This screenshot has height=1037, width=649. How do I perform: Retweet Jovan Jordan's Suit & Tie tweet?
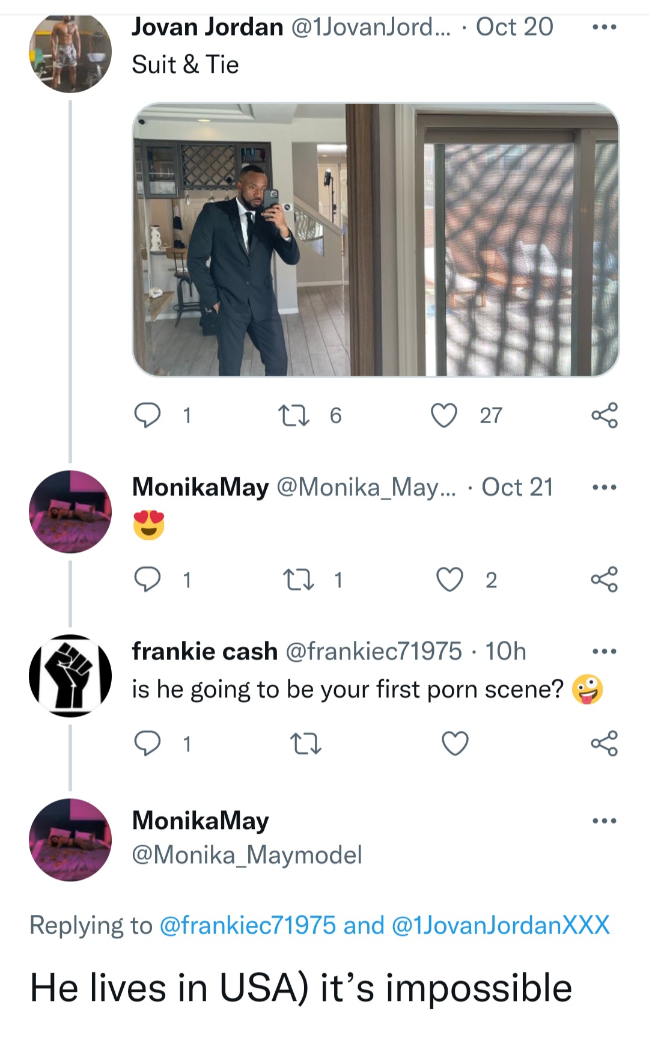[x=294, y=415]
